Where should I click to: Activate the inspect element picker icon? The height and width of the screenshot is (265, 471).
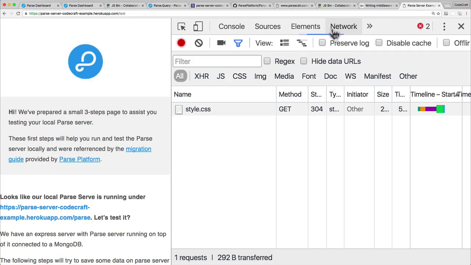coord(181,26)
